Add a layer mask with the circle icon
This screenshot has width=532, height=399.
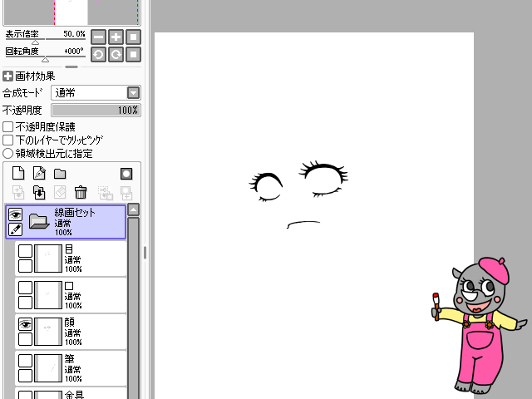pos(126,174)
